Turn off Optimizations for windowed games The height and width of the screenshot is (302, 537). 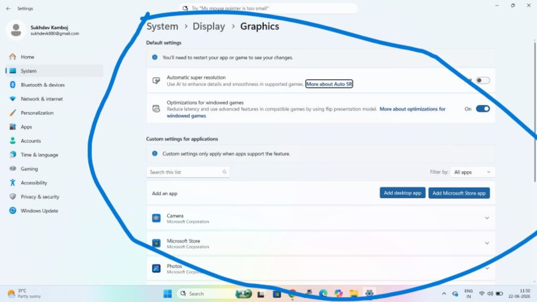click(x=483, y=109)
